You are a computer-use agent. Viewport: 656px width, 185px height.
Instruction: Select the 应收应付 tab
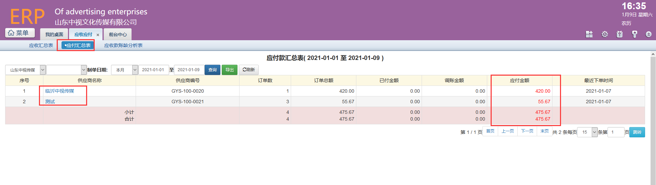coord(83,34)
